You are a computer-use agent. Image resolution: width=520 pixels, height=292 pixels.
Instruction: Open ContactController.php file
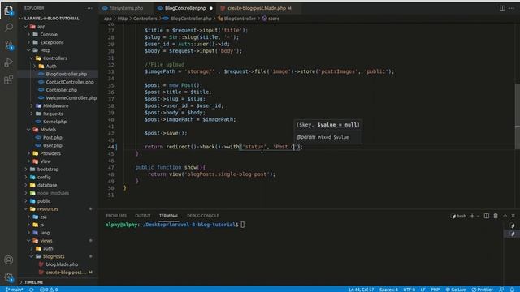point(70,82)
